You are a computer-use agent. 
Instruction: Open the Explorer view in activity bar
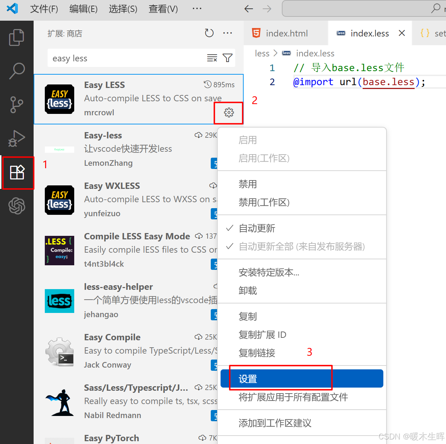(16, 37)
